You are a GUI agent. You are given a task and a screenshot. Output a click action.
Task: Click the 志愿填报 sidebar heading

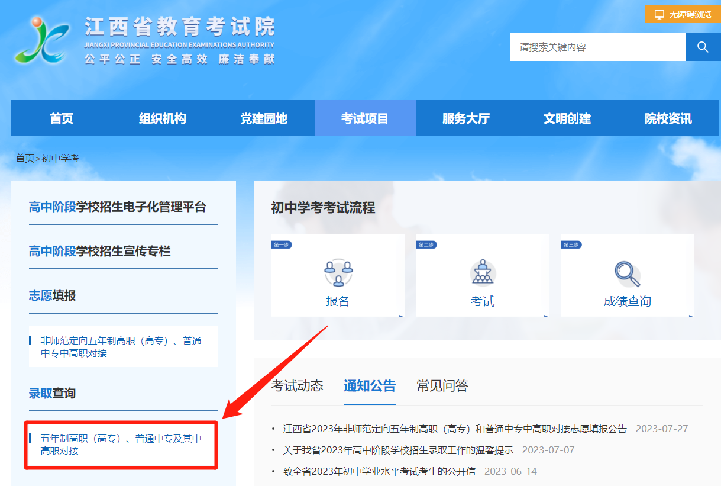tap(53, 295)
